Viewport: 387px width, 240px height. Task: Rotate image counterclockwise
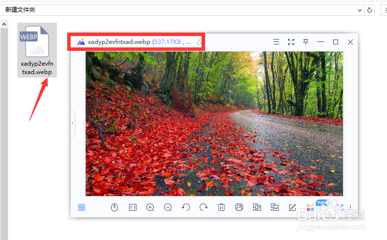click(186, 207)
